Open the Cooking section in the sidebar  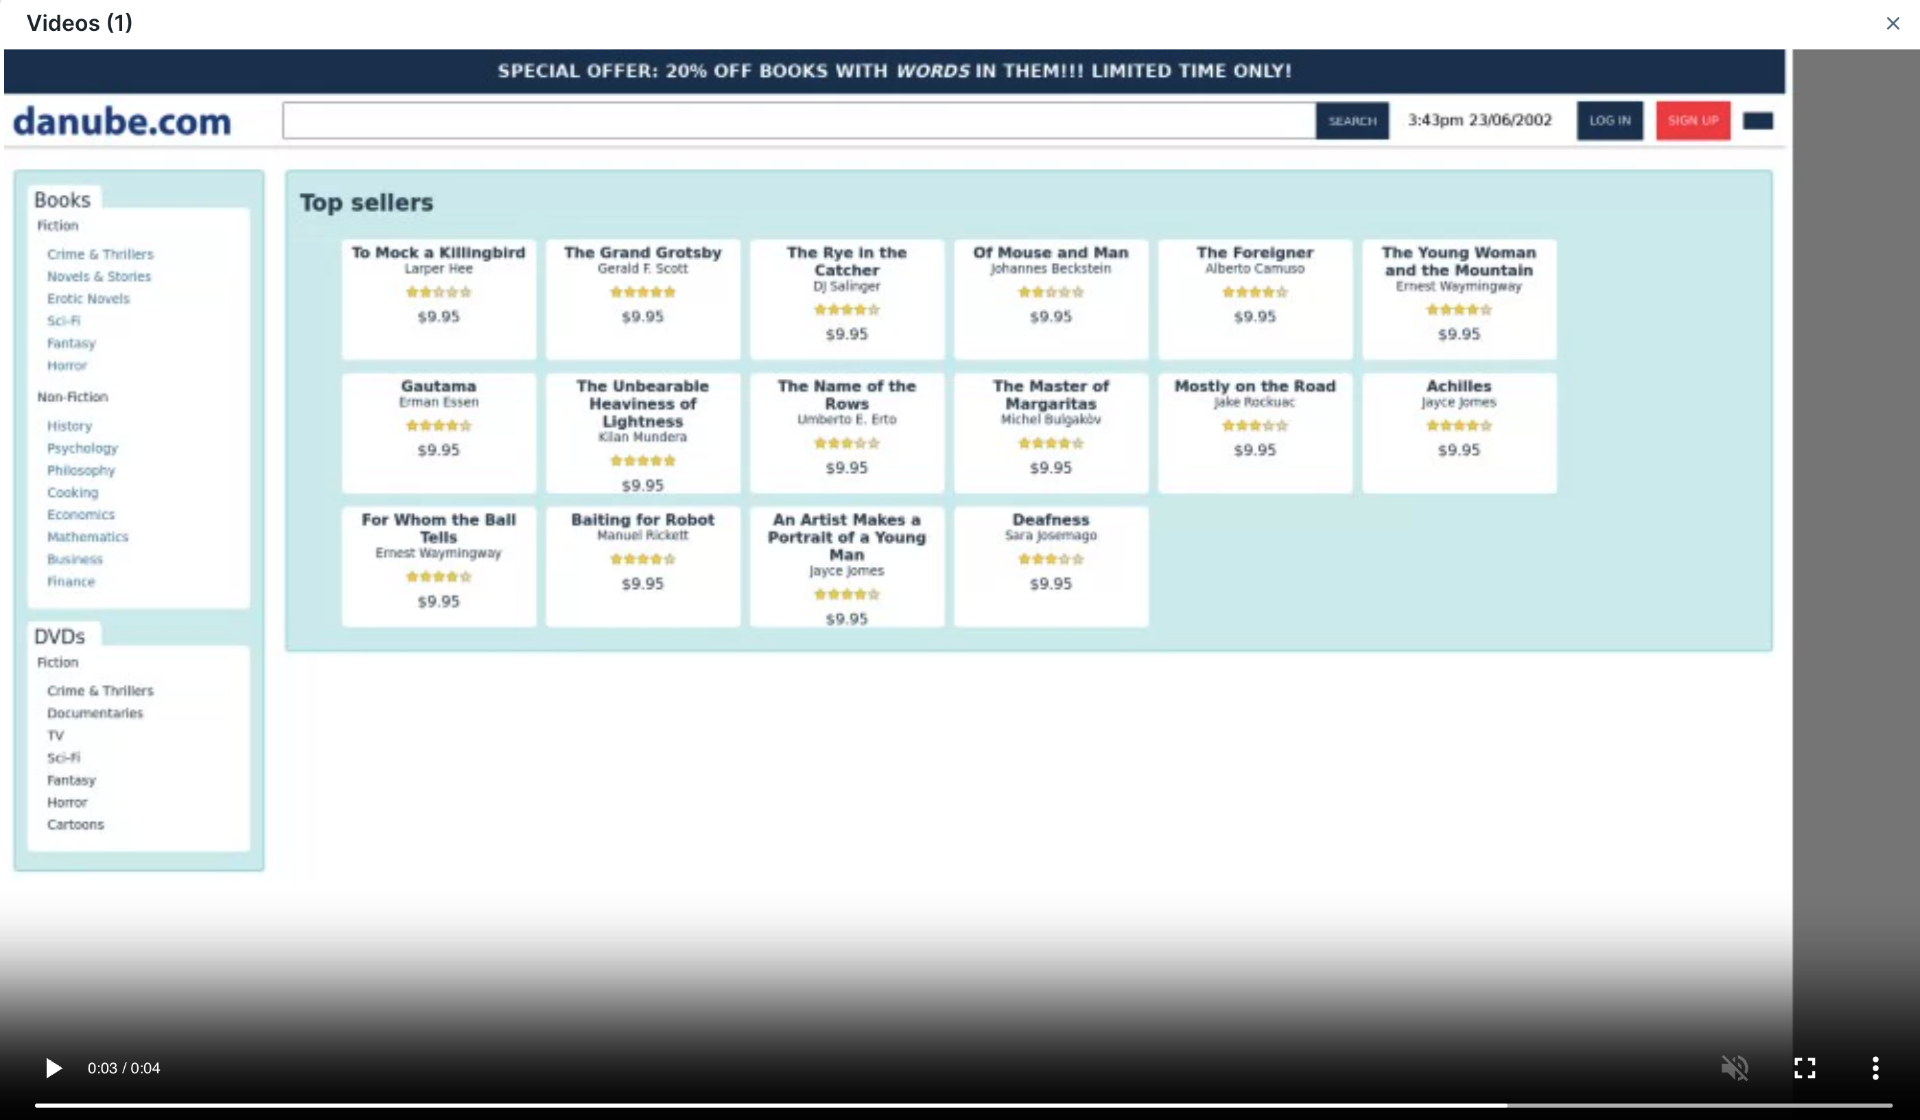click(72, 492)
